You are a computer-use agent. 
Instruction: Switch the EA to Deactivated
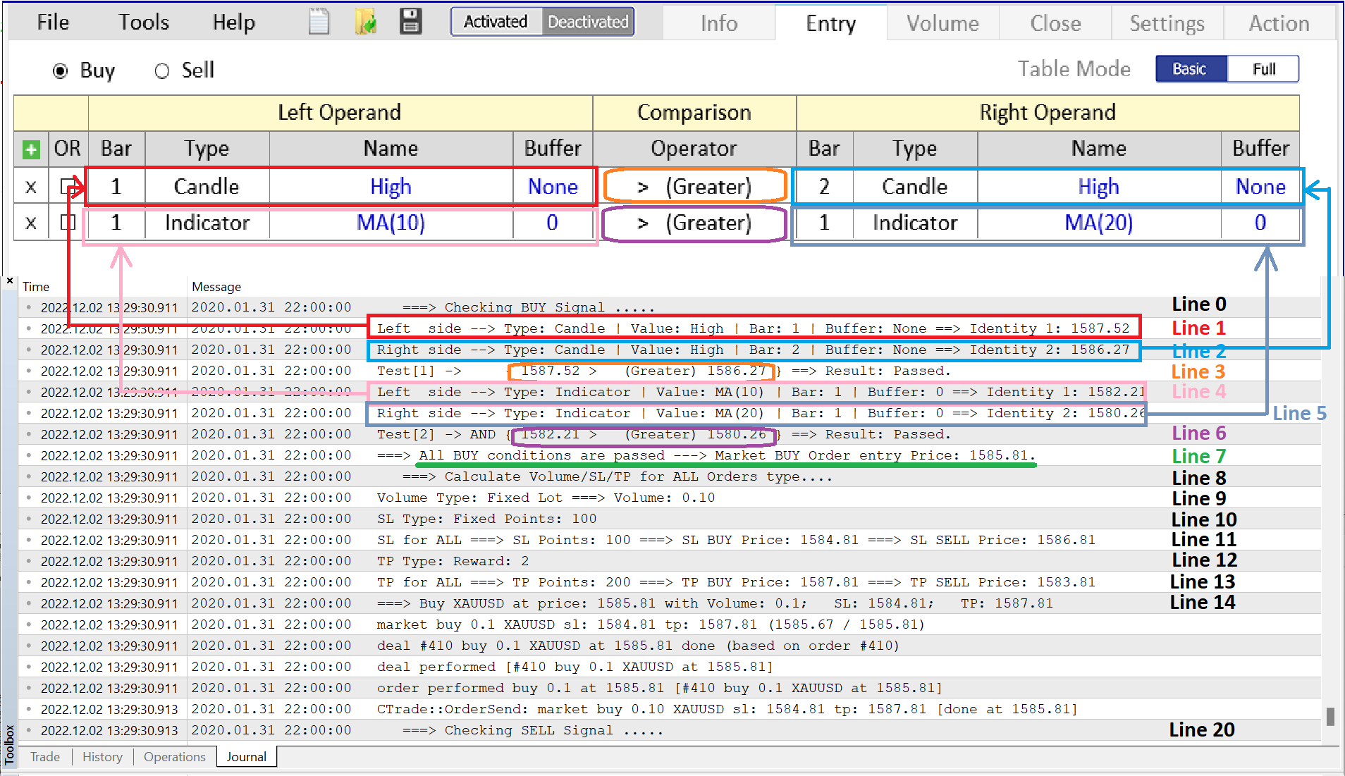[588, 21]
